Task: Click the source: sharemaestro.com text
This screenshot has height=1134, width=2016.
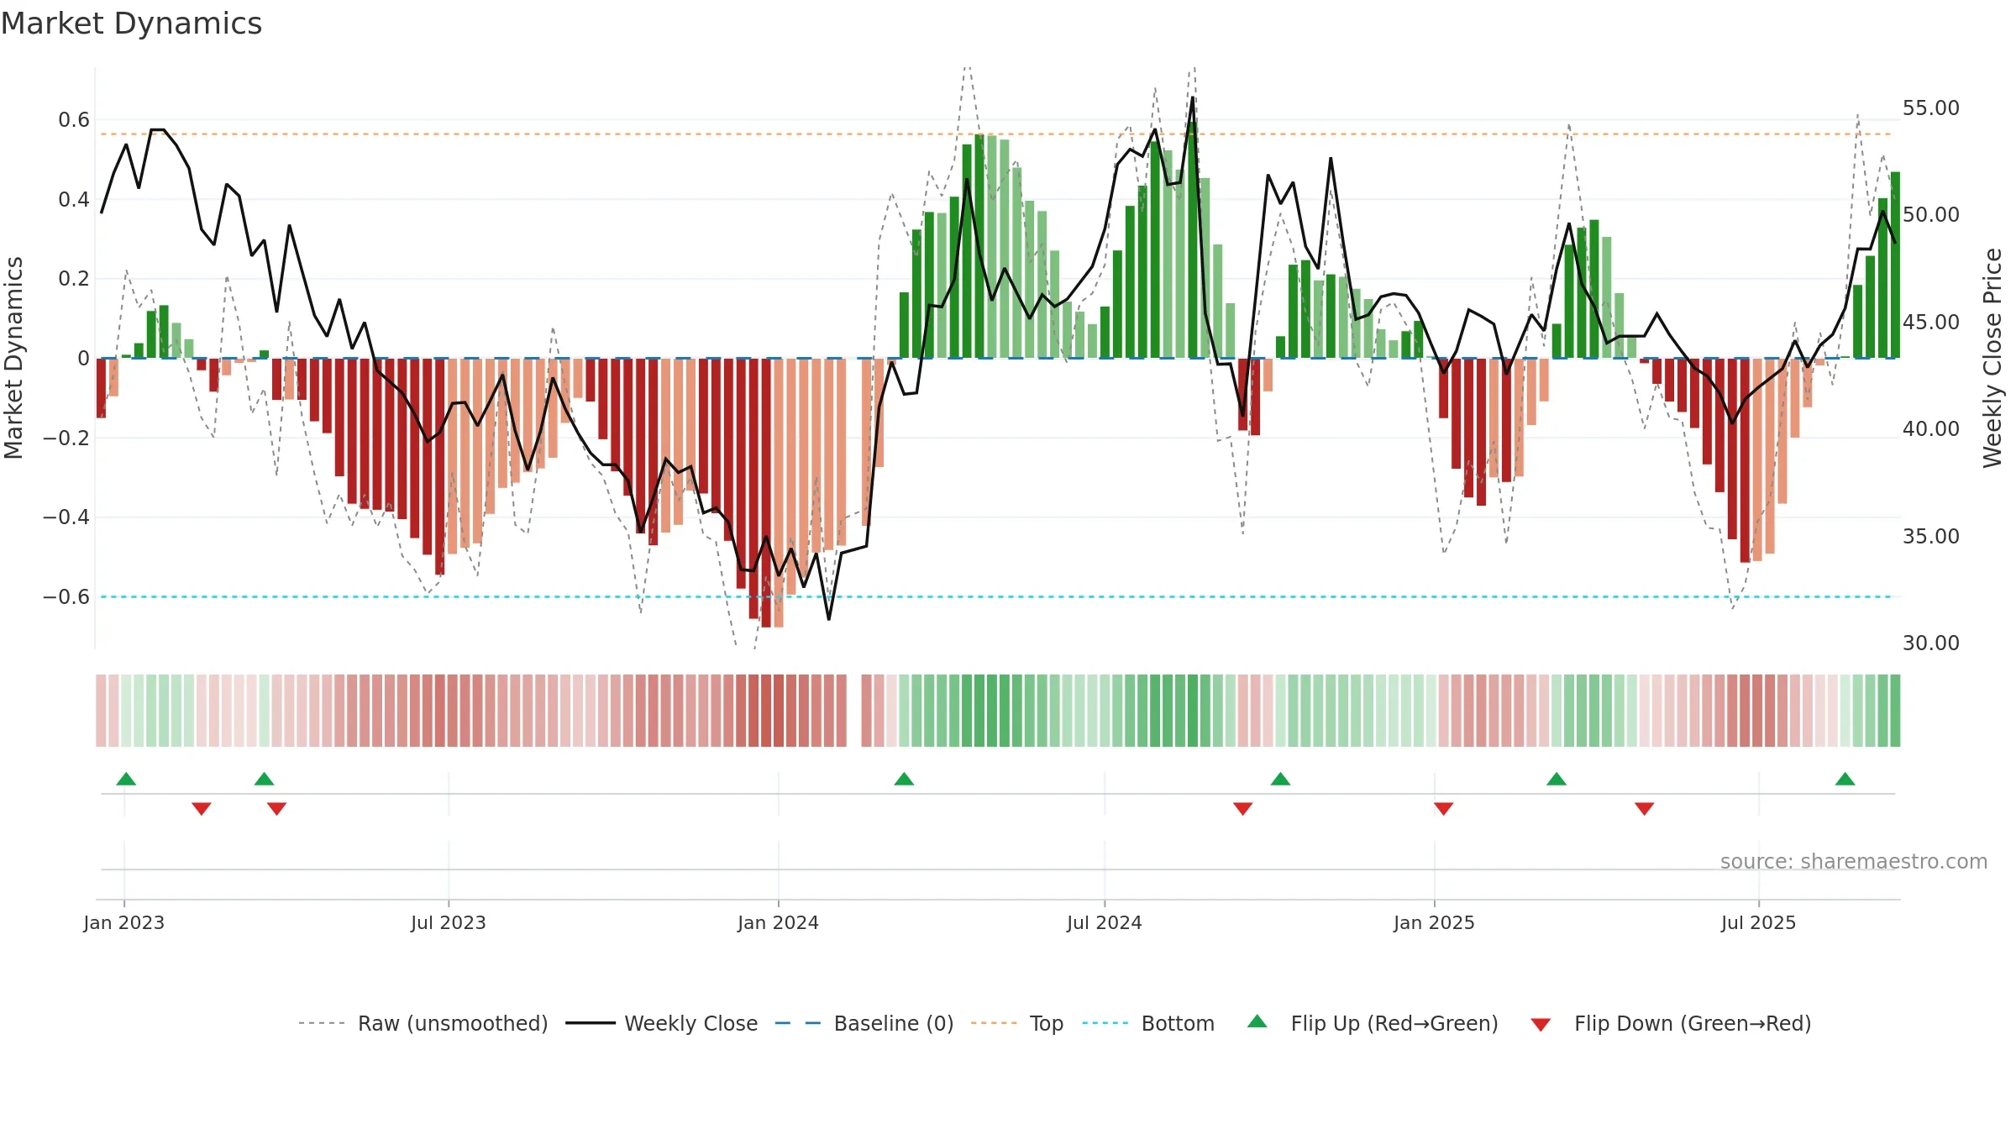Action: pyautogui.click(x=1854, y=861)
